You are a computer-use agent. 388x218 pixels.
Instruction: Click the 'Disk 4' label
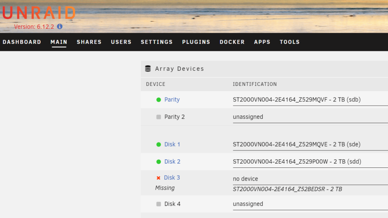173,204
